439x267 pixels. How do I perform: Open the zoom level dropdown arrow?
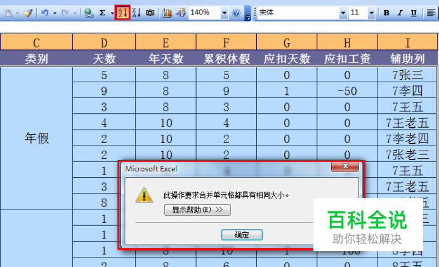click(x=225, y=13)
